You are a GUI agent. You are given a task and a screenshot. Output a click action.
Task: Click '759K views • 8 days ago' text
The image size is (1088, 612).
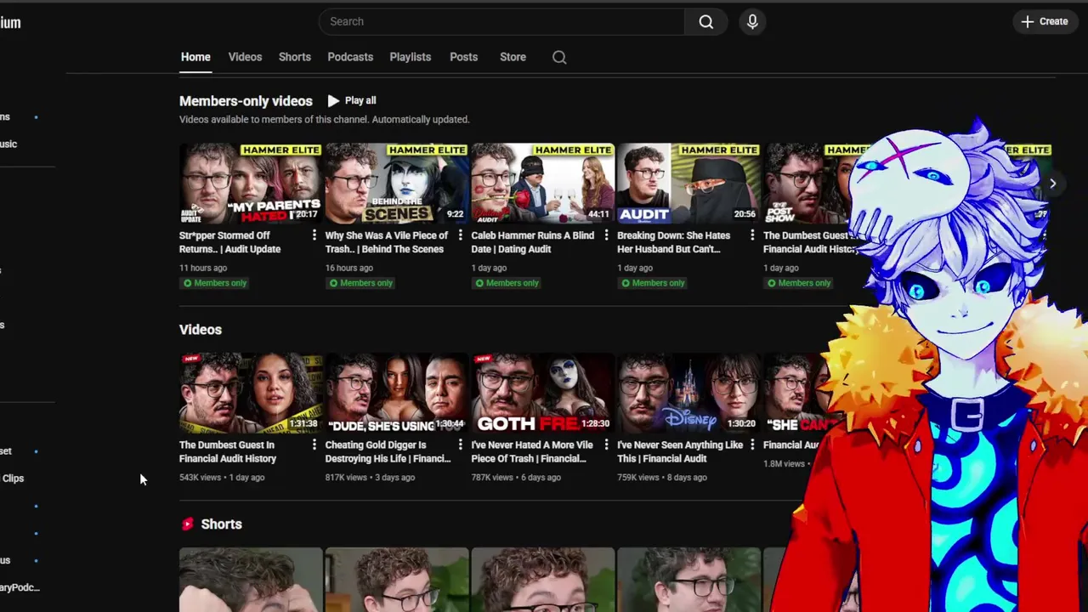point(662,478)
